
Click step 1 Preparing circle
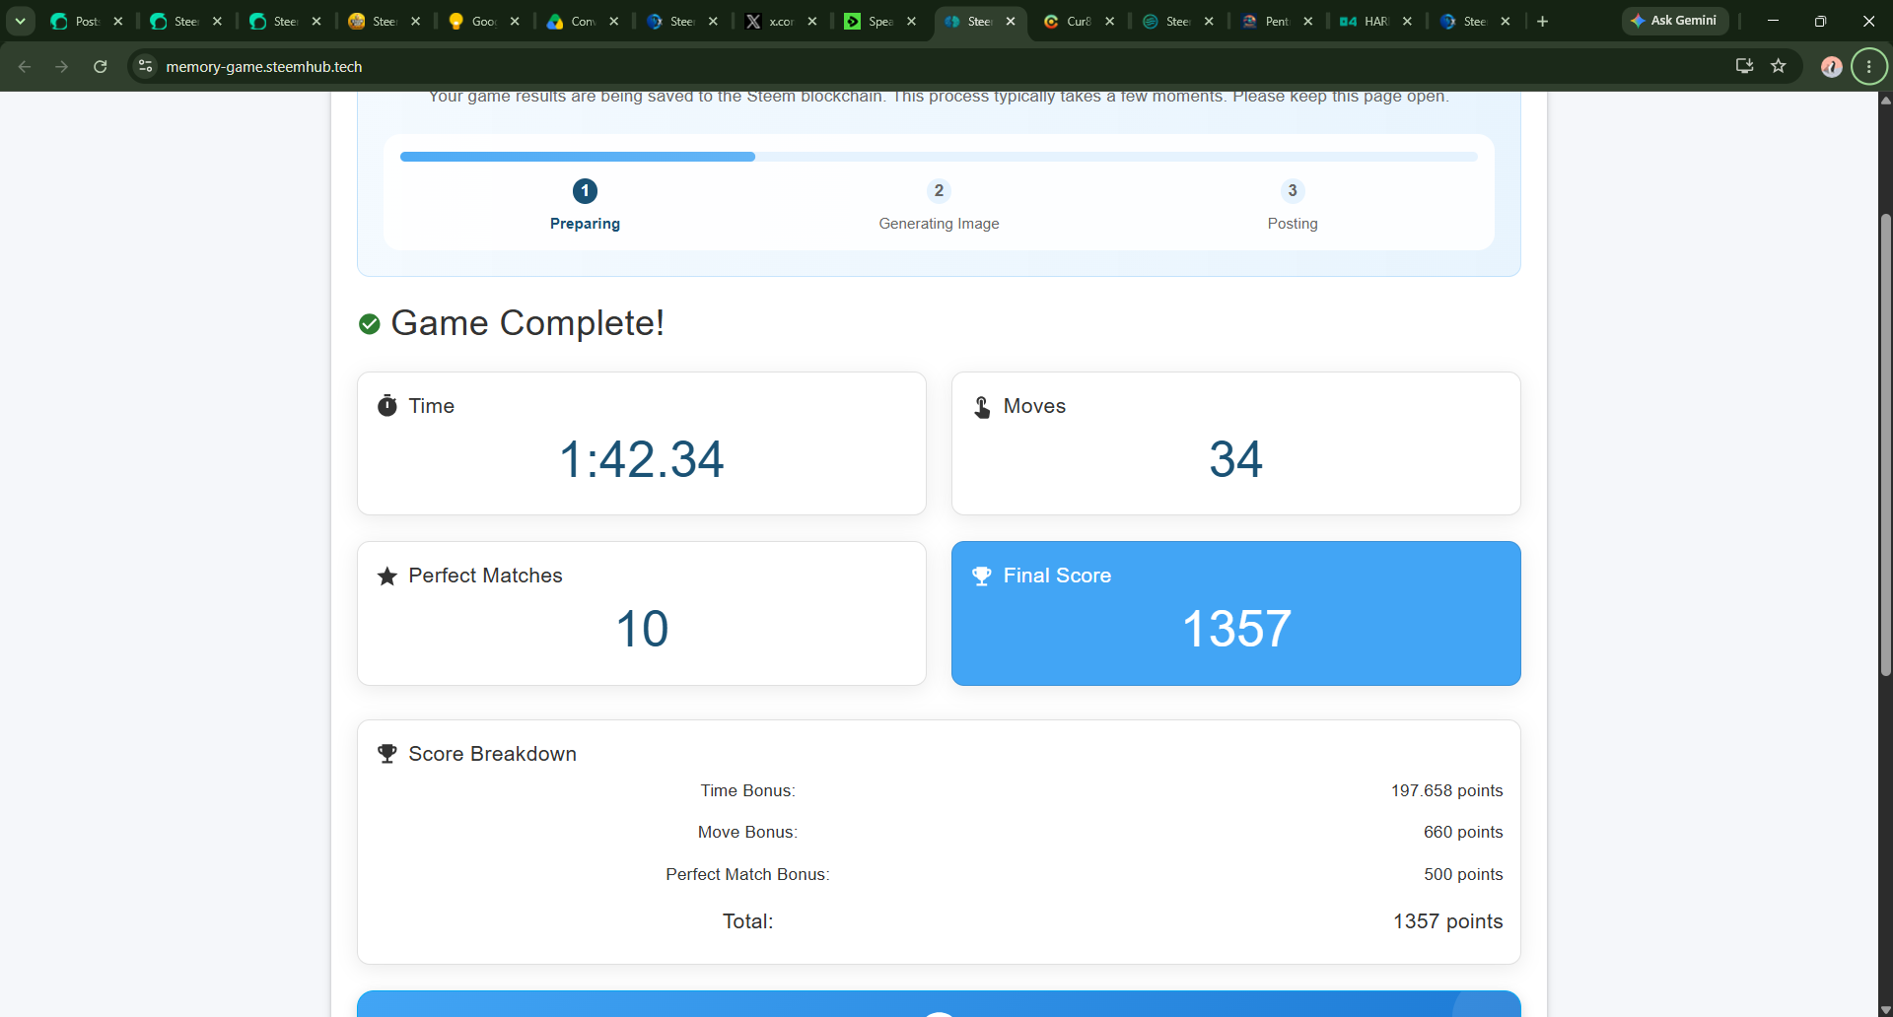pos(585,190)
